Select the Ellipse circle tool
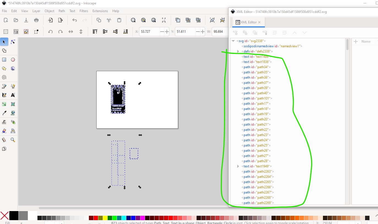 tap(13, 60)
